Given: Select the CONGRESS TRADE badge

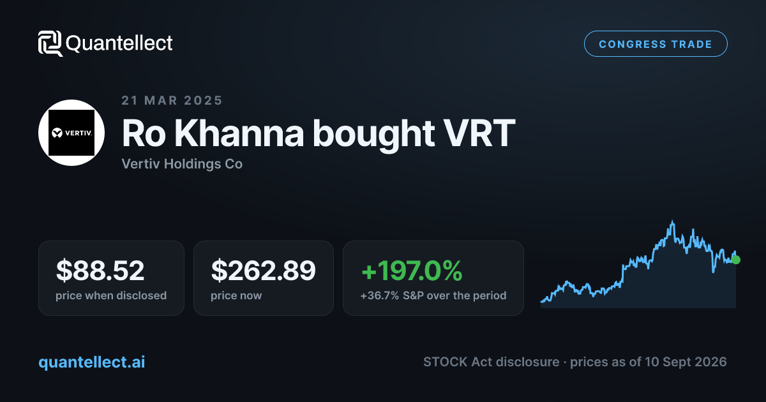Looking at the screenshot, I should (656, 44).
